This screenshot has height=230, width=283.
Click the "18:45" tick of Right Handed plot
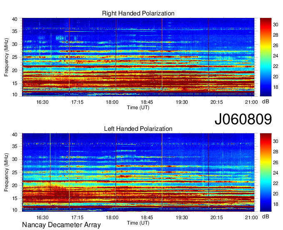click(147, 102)
